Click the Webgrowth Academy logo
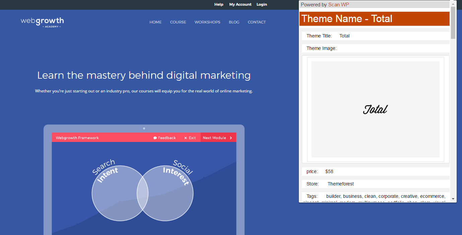This screenshot has height=235, width=462. pos(42,22)
